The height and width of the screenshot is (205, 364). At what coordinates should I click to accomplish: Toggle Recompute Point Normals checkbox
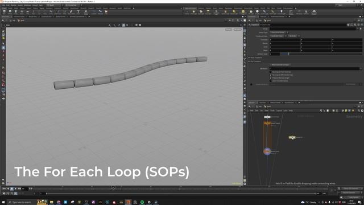(271, 72)
